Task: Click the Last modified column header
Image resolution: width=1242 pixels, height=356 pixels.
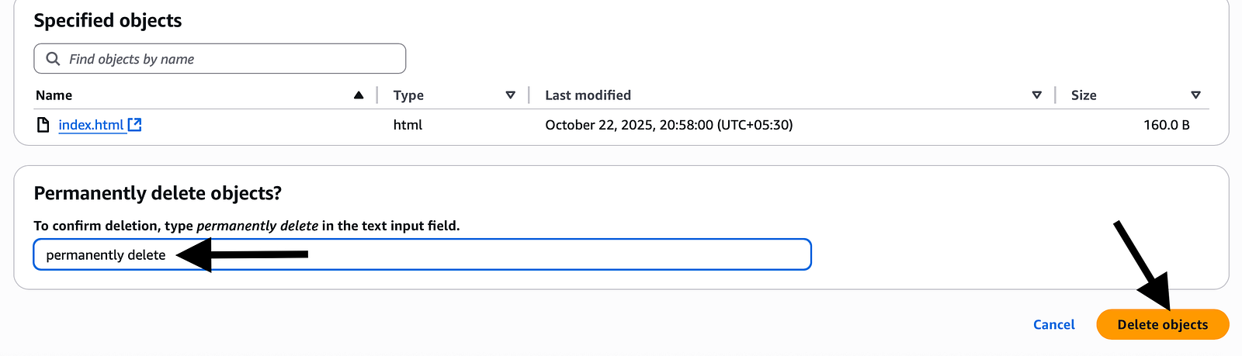Action: (x=588, y=95)
